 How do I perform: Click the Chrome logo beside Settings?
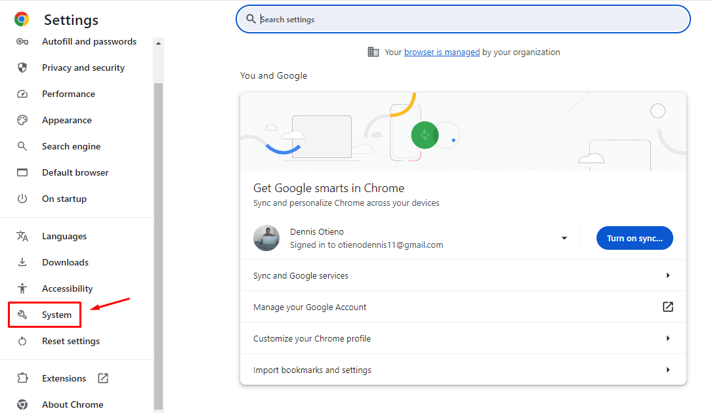pos(22,19)
